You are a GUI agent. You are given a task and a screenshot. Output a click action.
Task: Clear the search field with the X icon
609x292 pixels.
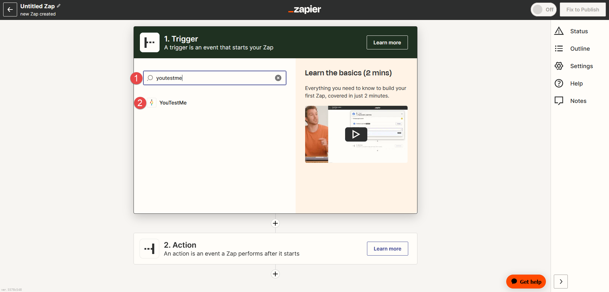278,78
